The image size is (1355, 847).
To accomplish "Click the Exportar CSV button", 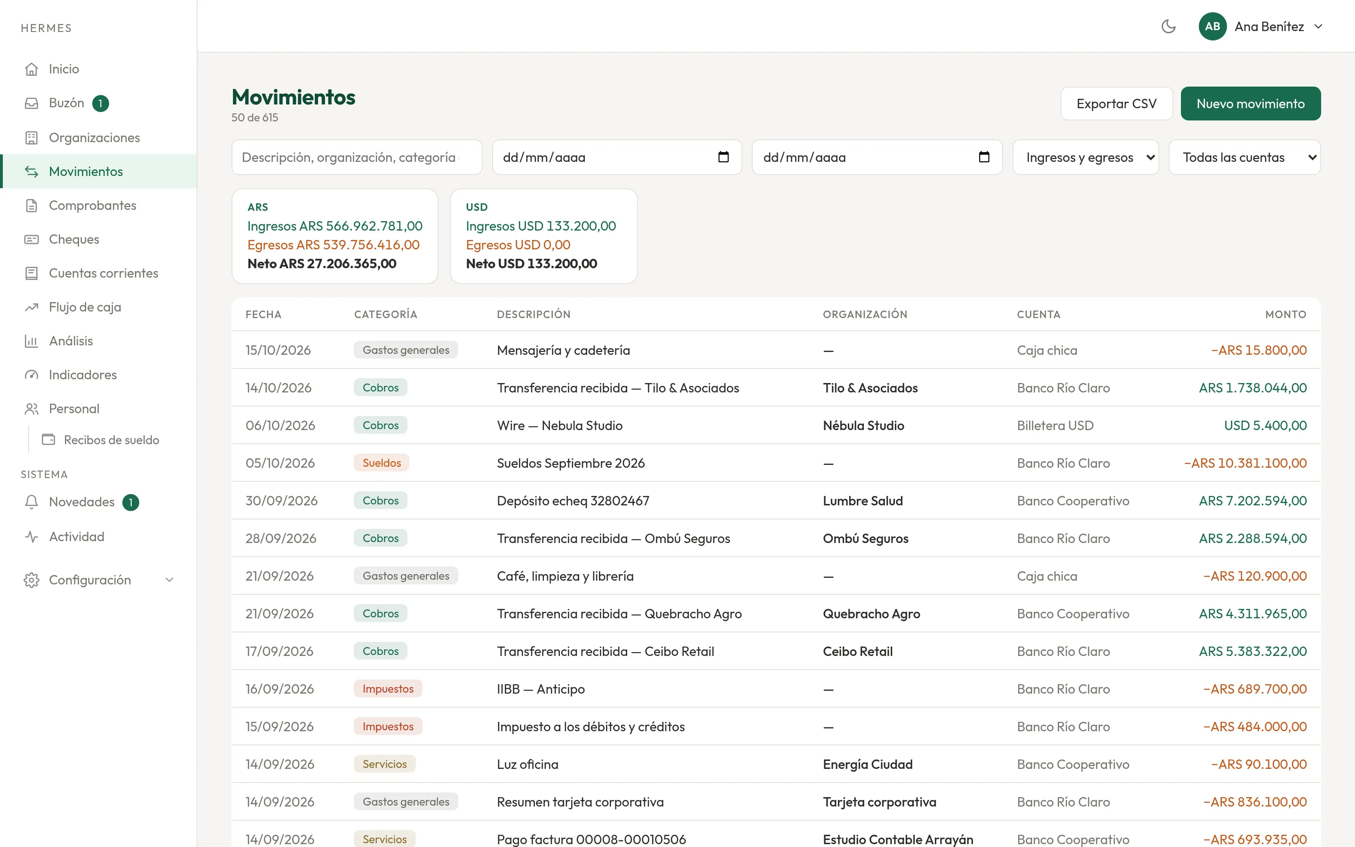I will (x=1116, y=104).
